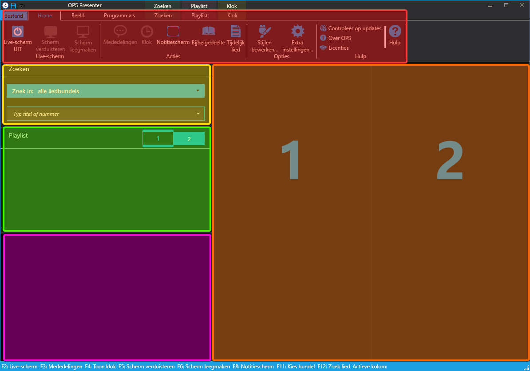Switch to the Programma's ribbon tab
Screen dimensions: 530x371
click(x=119, y=16)
